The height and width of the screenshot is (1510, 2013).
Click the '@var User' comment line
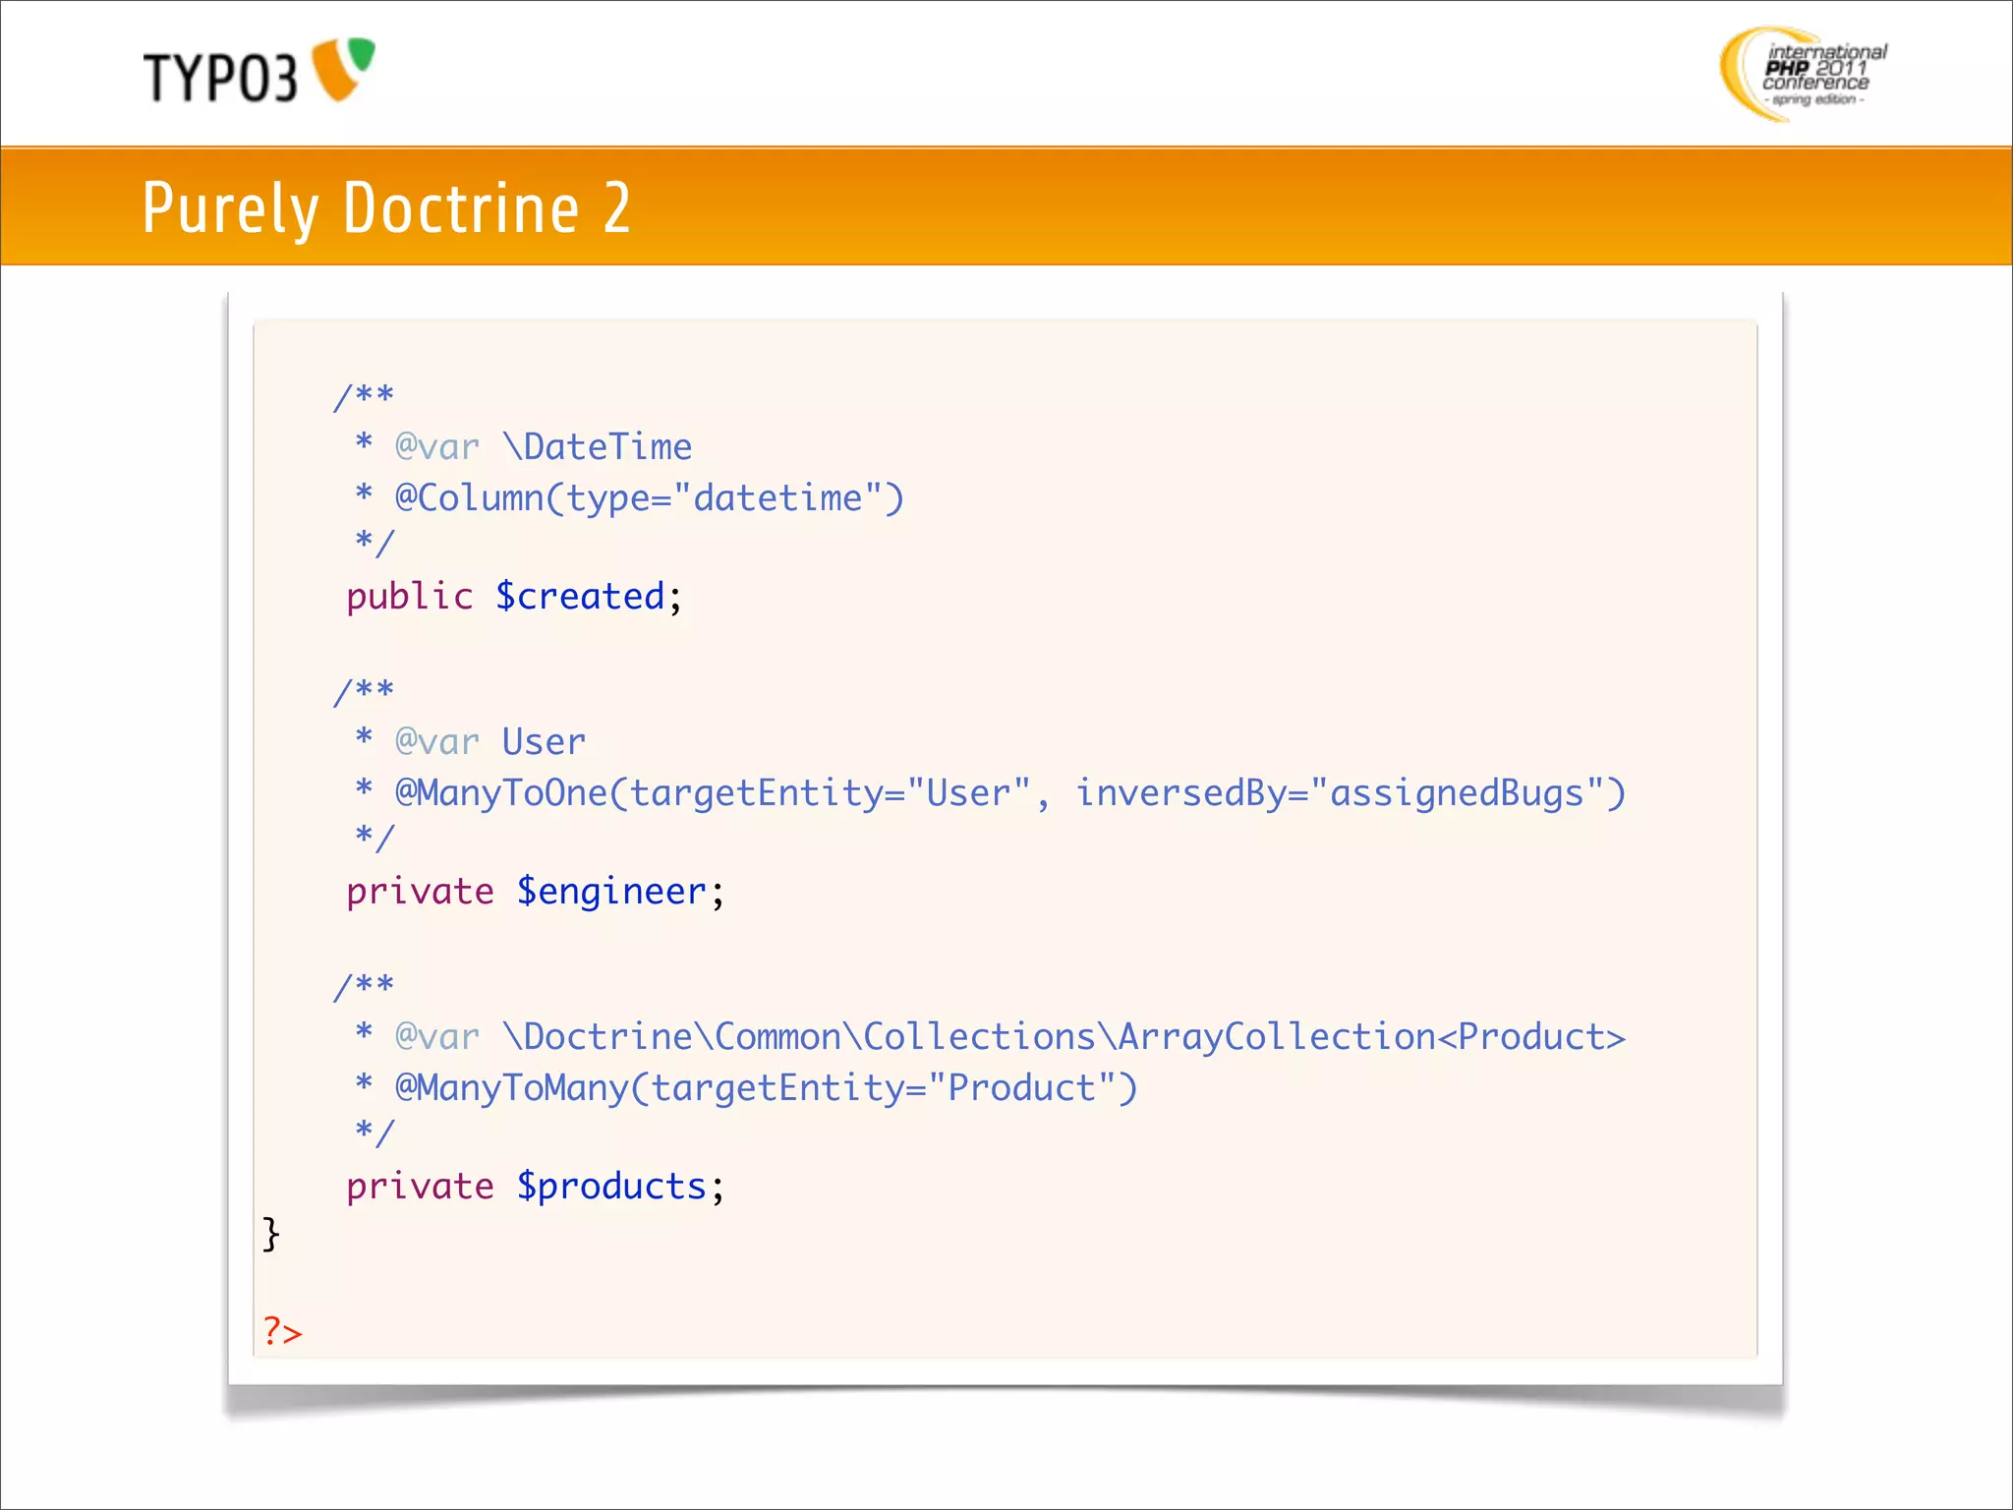click(470, 742)
